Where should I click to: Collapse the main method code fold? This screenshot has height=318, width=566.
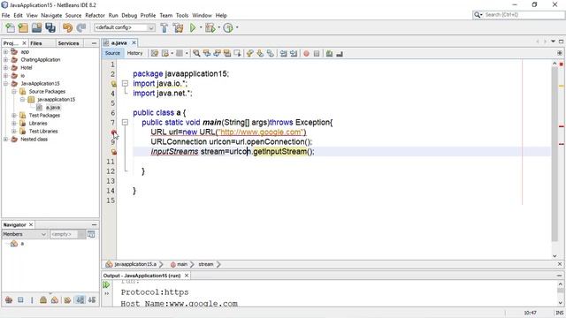(125, 122)
